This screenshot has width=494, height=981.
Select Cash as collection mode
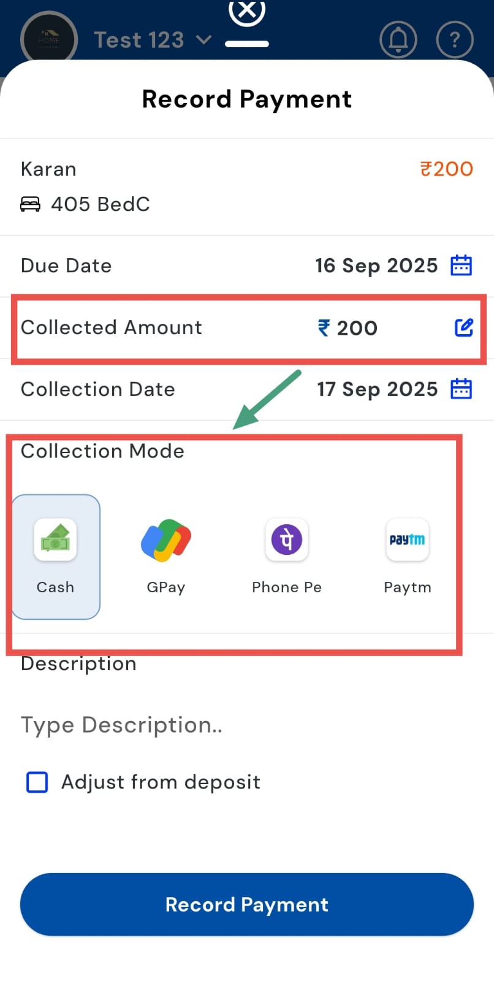click(56, 556)
